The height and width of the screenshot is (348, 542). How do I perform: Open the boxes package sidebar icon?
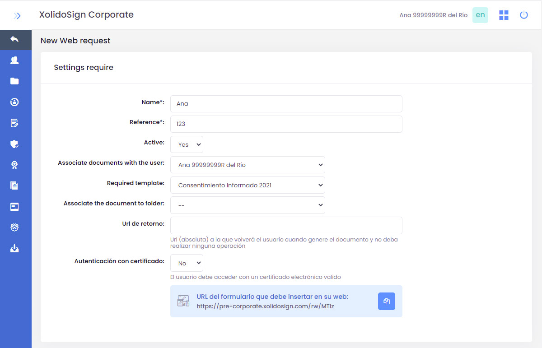14,227
